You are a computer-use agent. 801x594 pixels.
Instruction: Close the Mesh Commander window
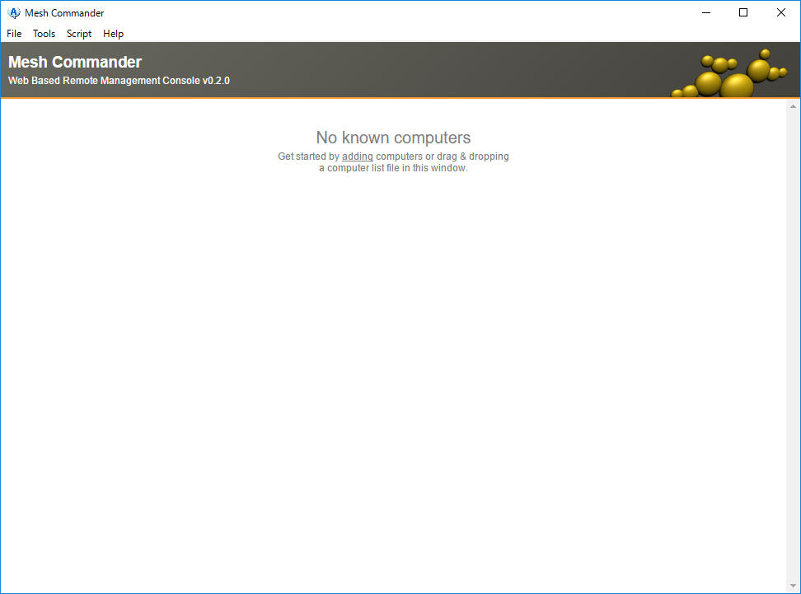click(781, 12)
